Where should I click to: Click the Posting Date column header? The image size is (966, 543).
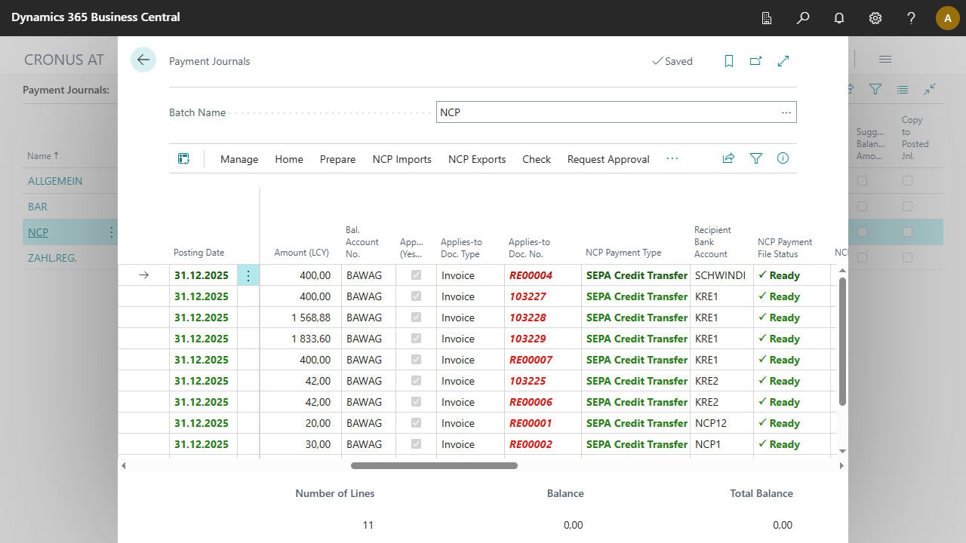tap(198, 253)
